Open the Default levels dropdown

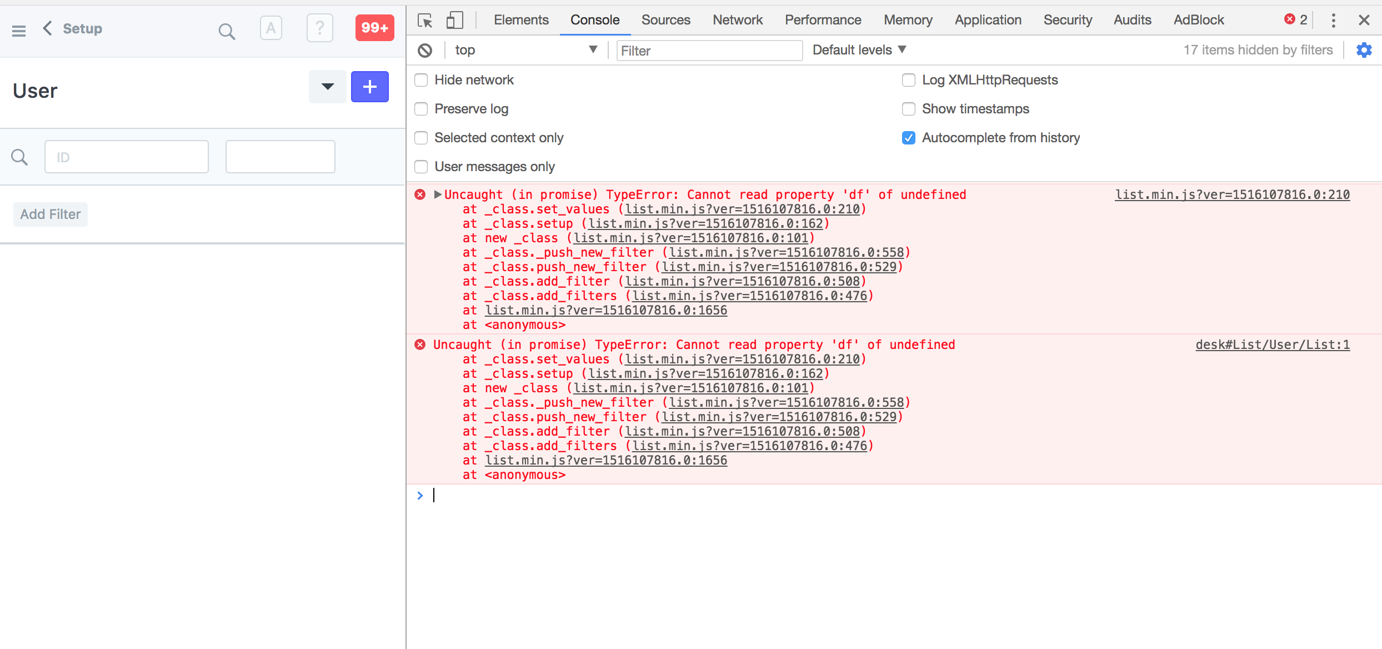click(x=859, y=49)
